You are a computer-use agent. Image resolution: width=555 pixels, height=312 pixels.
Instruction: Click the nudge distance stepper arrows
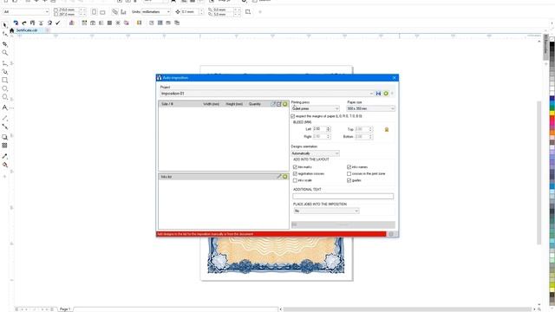point(202,12)
